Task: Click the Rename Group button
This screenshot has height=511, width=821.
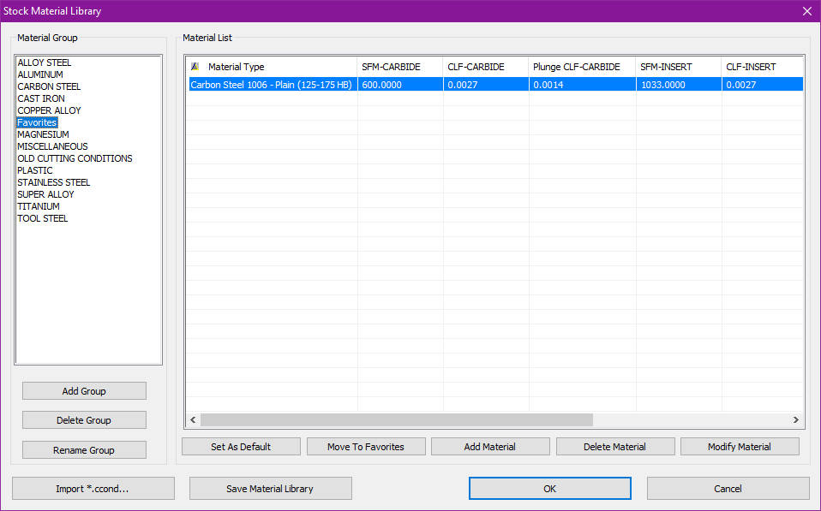Action: 83,449
